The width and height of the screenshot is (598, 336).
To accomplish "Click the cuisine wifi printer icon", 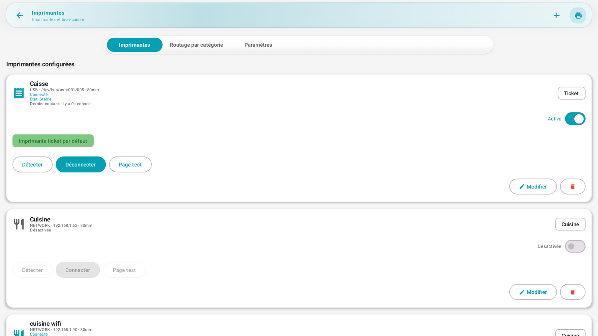I will tap(19, 333).
